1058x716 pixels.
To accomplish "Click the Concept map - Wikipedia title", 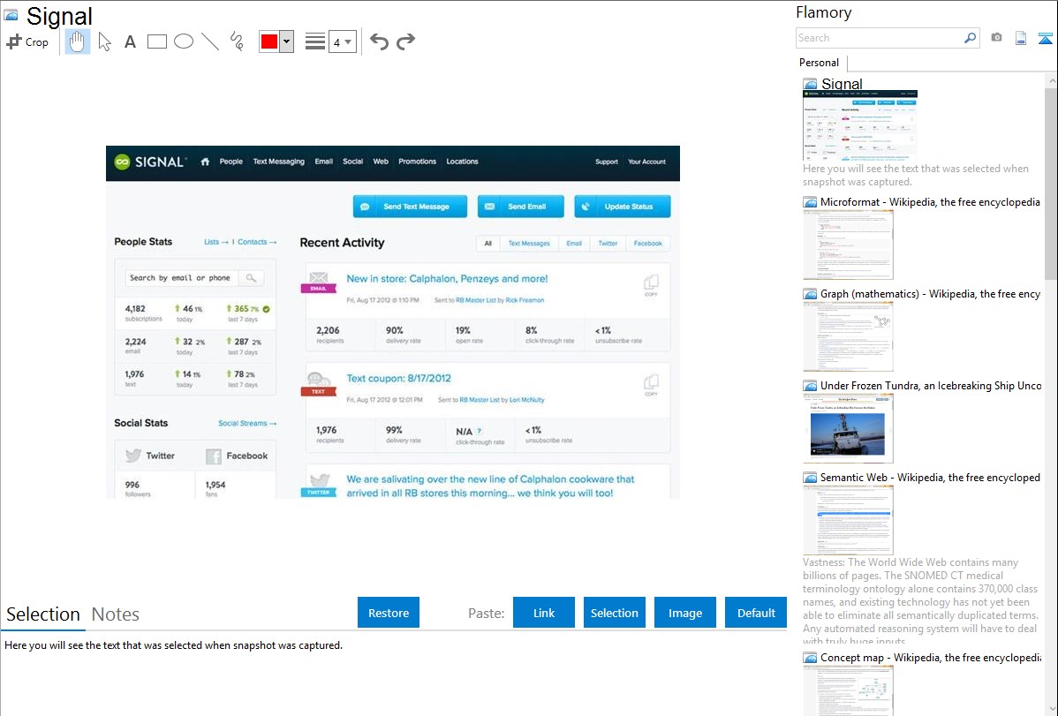I will (930, 657).
